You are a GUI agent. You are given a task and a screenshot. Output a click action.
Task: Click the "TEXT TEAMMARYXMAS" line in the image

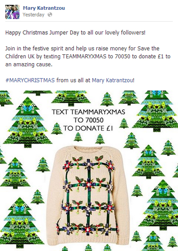[x=89, y=112]
